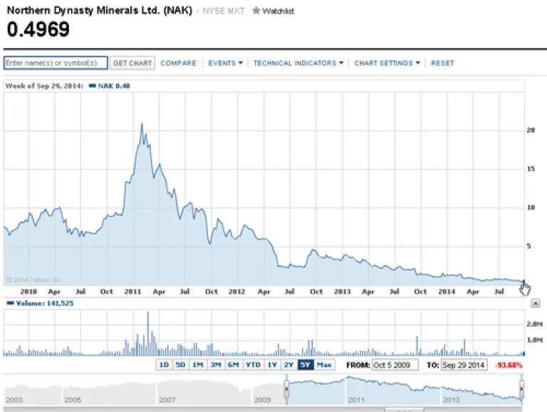This screenshot has width=547, height=412.
Task: Grab the right range slider handle
Action: click(522, 389)
